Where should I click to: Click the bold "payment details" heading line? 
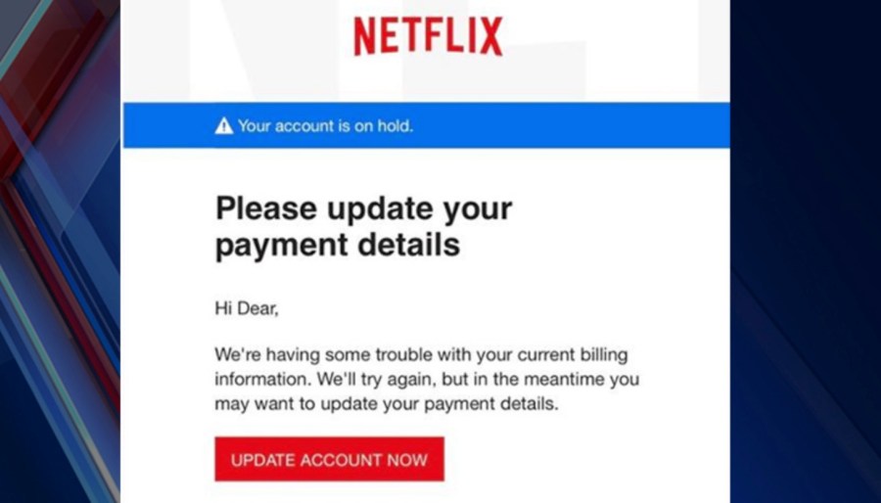pos(338,245)
